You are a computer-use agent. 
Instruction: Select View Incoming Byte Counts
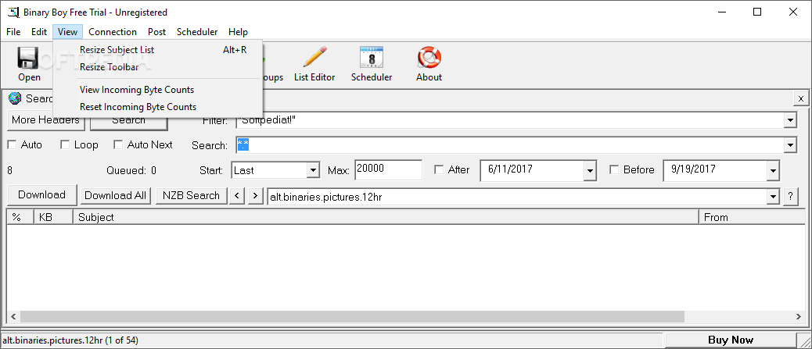(158, 90)
